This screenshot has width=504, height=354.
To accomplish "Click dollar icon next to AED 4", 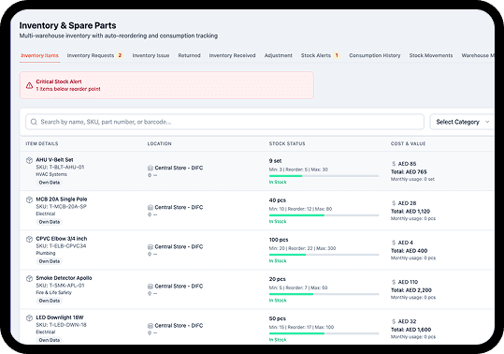I will pos(394,243).
